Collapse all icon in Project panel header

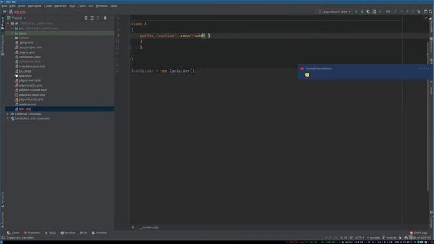coord(98,18)
